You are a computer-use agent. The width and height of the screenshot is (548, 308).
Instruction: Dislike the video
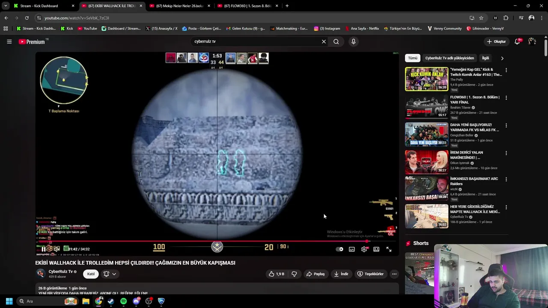point(294,274)
